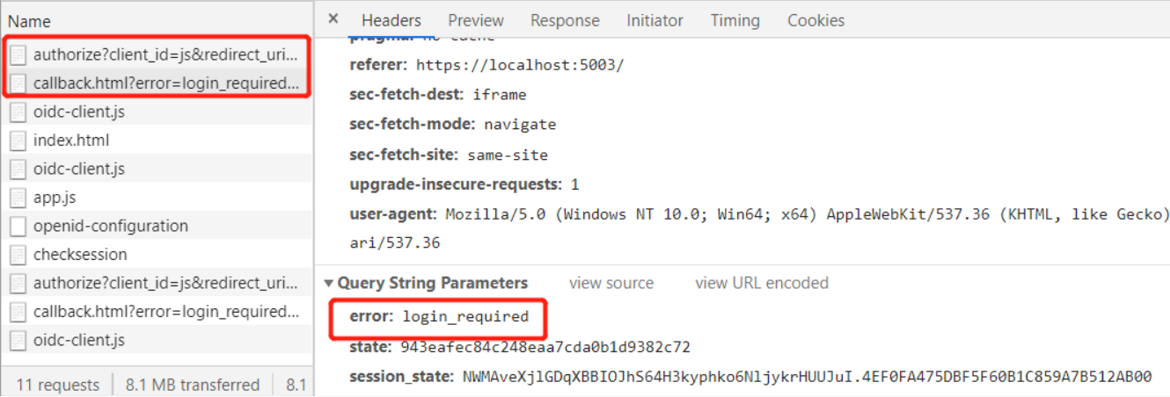Screen dimensions: 1170x397
Task: Click the view source link
Action: 611,283
